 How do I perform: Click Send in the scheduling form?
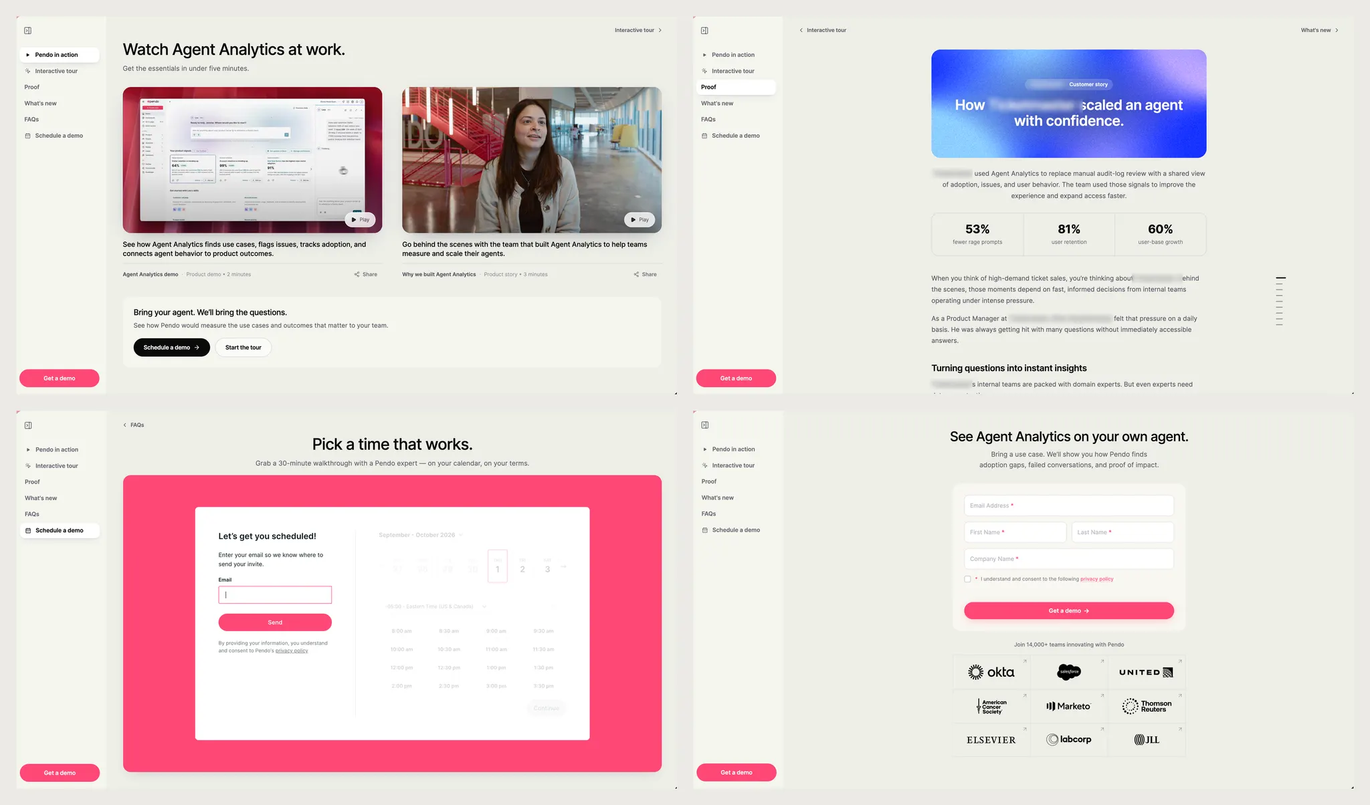(x=275, y=622)
